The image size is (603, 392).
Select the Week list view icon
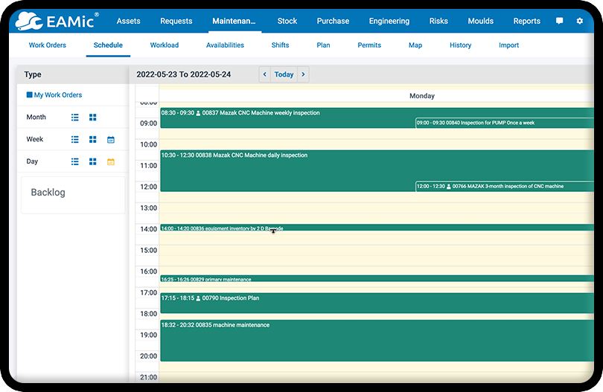pos(74,140)
